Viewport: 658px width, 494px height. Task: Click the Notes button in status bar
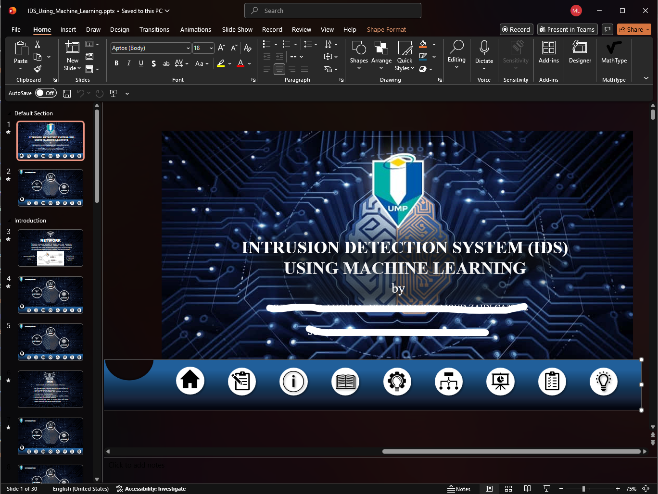click(459, 489)
